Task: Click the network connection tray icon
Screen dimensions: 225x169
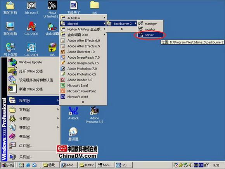Action: (x=206, y=165)
